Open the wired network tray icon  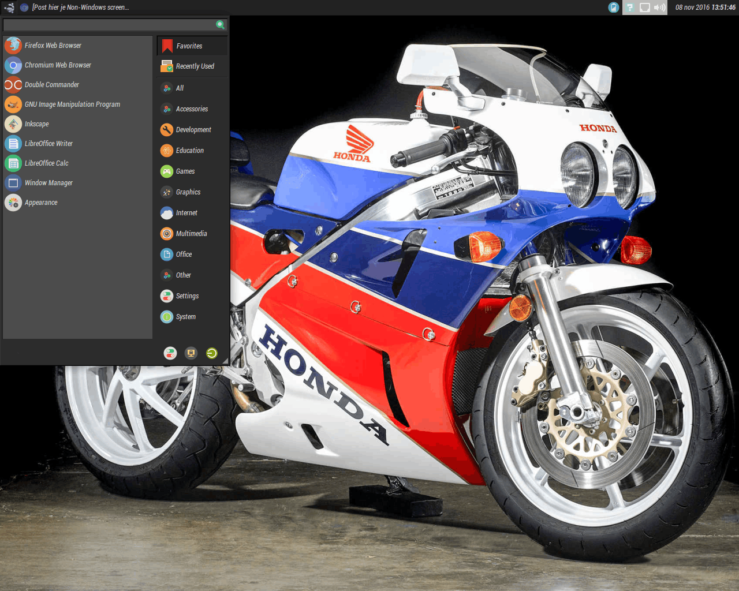tap(645, 8)
